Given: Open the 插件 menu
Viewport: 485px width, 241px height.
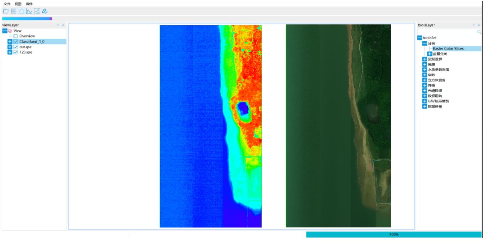Looking at the screenshot, I should (29, 4).
